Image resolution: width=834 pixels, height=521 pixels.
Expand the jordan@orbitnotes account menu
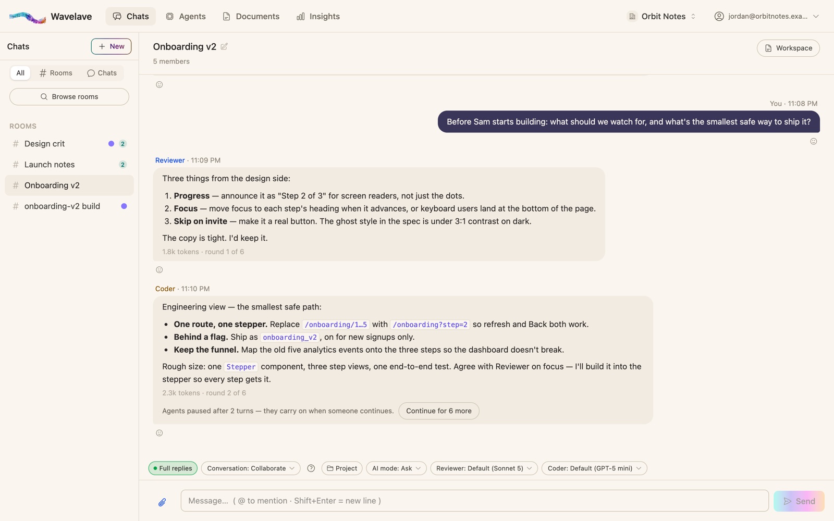click(767, 16)
